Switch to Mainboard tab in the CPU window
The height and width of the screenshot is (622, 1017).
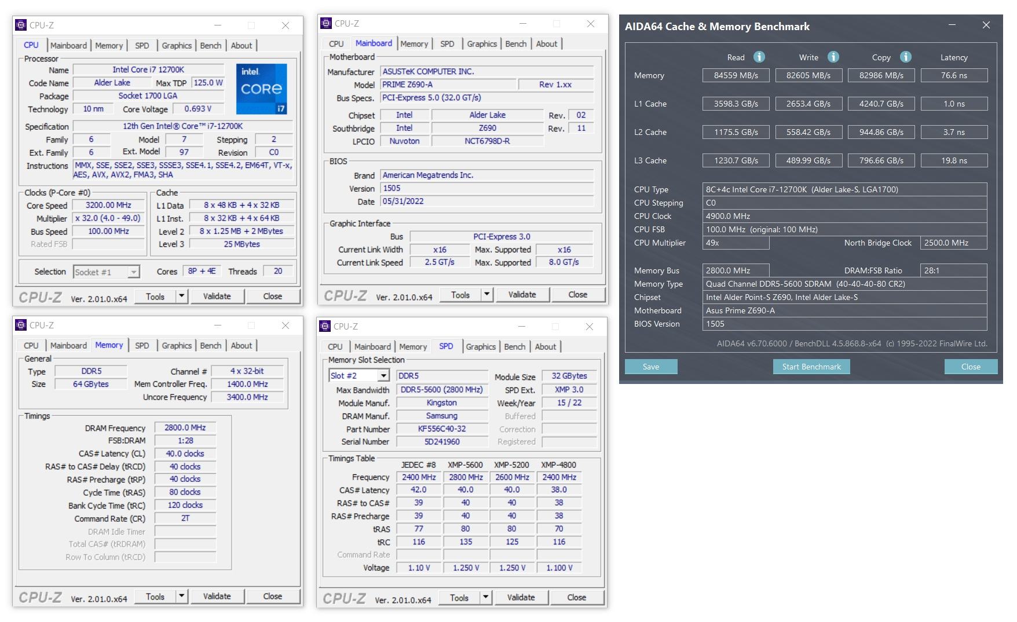pos(68,45)
